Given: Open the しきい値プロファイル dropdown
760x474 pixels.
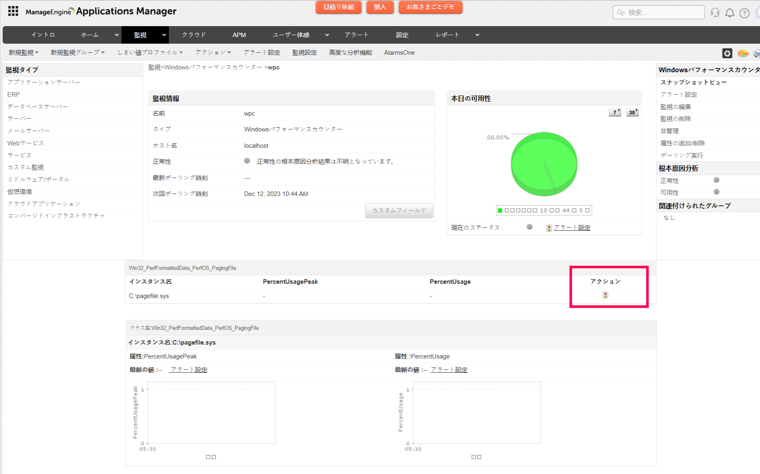Looking at the screenshot, I should point(150,53).
